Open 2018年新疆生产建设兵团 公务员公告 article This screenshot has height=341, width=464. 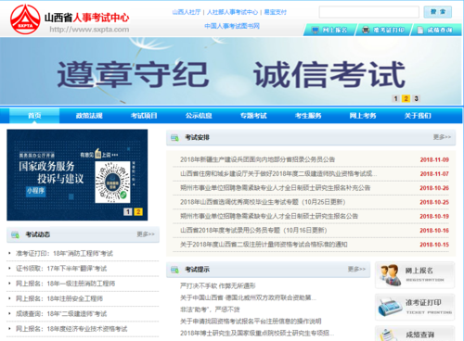(257, 159)
